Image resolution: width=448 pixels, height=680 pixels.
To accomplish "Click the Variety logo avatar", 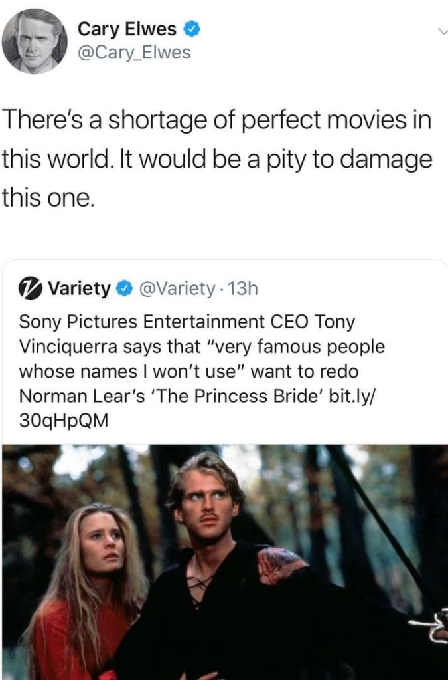I will (31, 288).
